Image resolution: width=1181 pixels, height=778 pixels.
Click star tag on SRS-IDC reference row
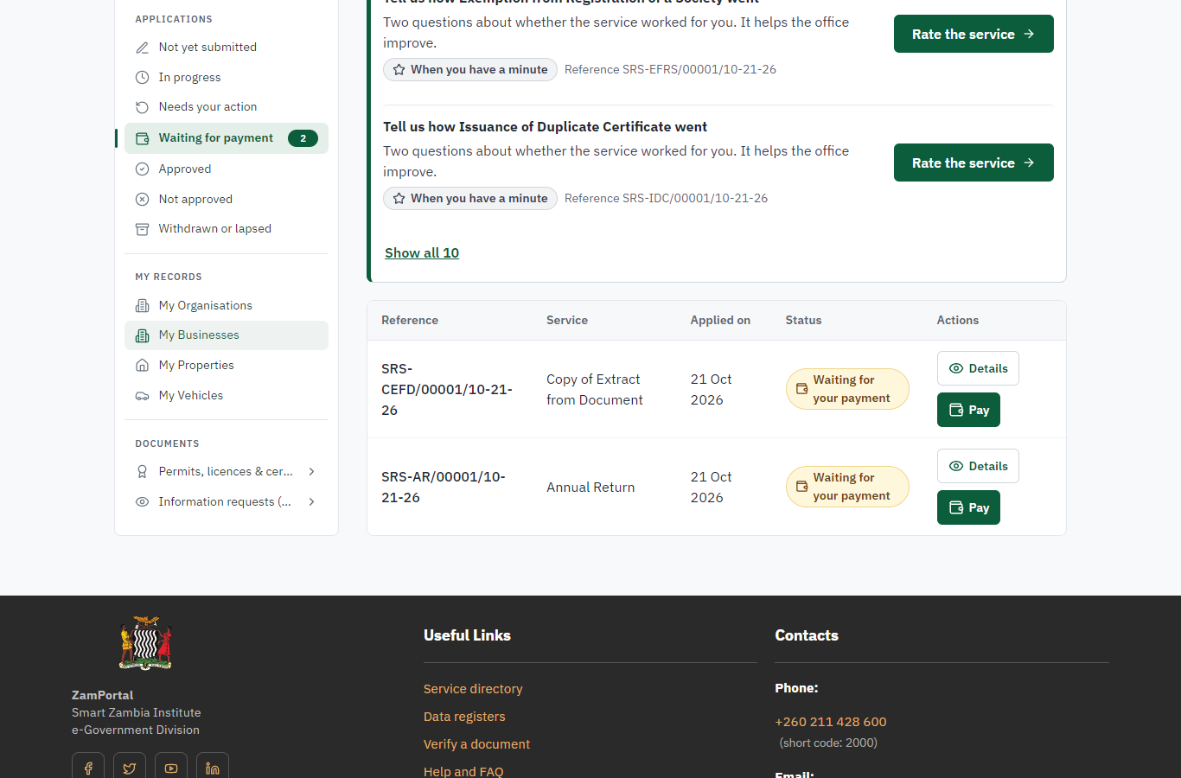[470, 199]
